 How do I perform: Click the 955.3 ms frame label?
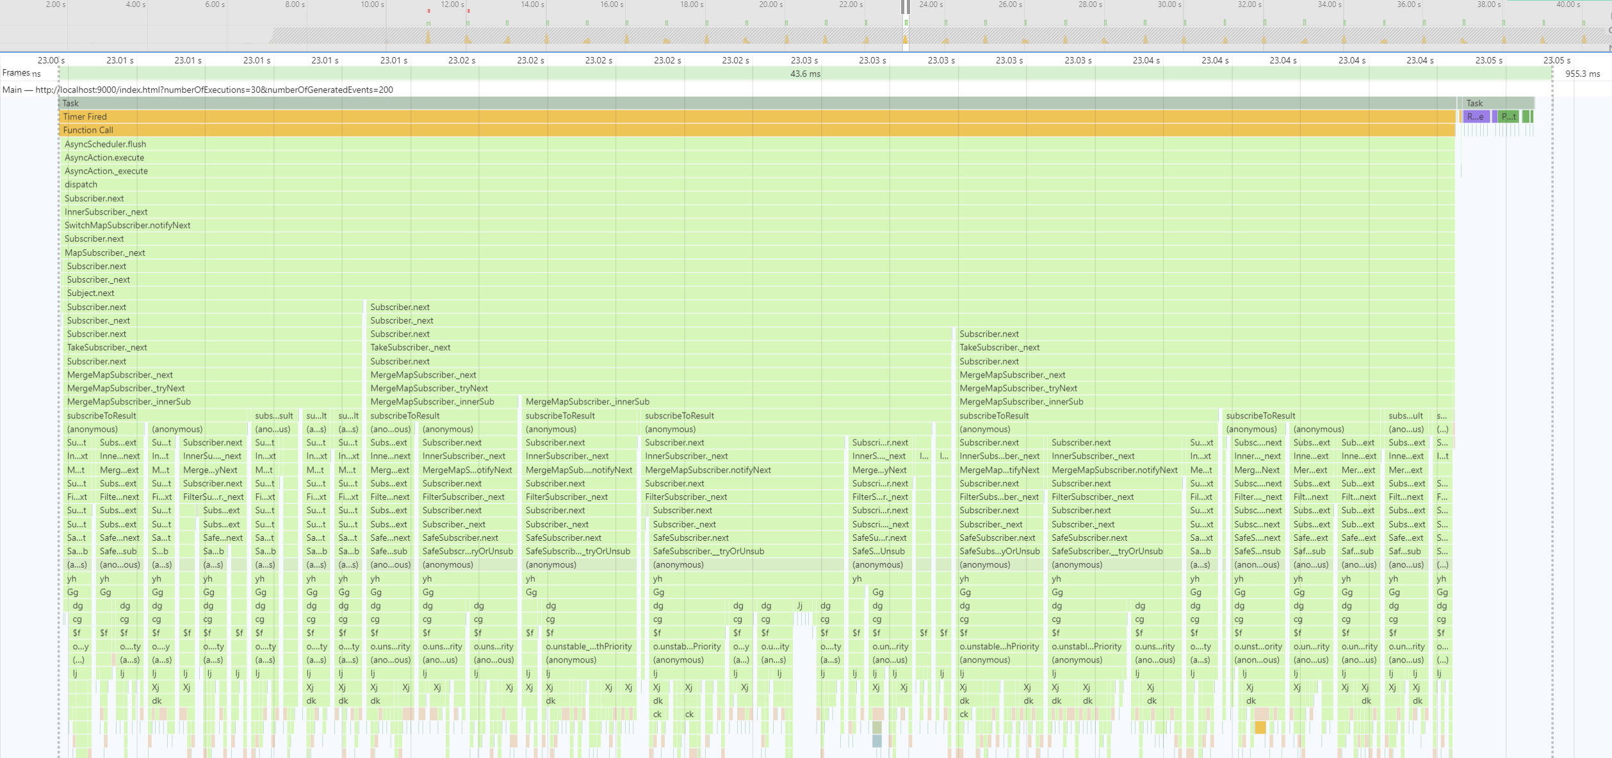coord(1582,74)
